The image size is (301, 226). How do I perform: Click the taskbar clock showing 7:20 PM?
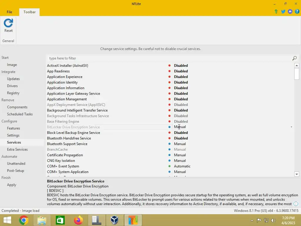click(288, 220)
